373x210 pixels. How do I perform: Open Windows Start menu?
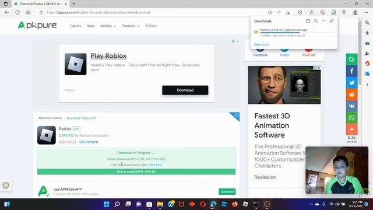(106, 204)
